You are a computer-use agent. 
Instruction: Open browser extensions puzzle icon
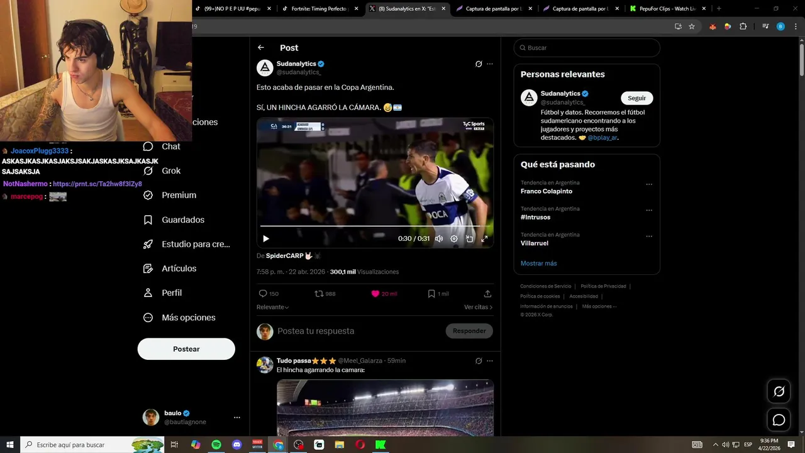click(x=743, y=26)
